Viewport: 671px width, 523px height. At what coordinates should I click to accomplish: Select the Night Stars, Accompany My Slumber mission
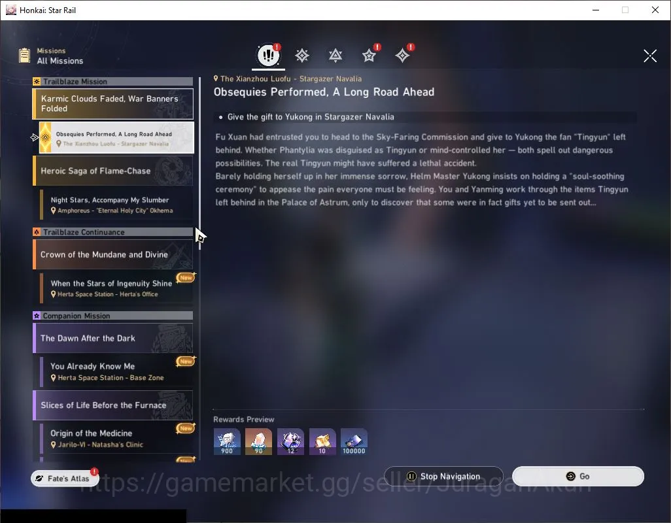(x=116, y=205)
